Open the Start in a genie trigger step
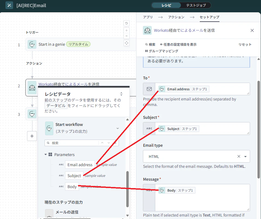The image size is (261, 219). (x=81, y=44)
